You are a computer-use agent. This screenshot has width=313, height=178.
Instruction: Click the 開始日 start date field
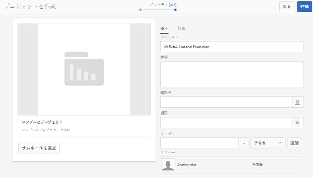coord(226,102)
